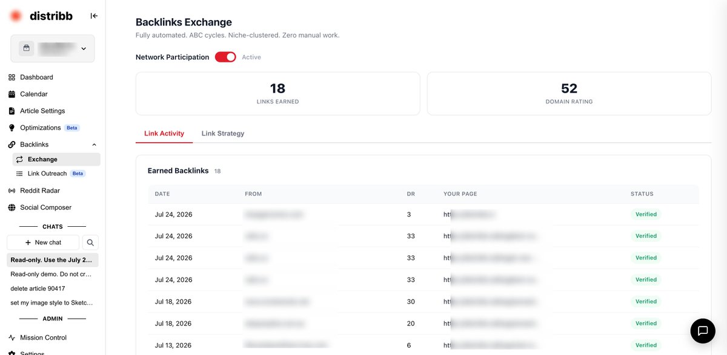The width and height of the screenshot is (727, 355).
Task: Open Article Settings document icon
Action: coord(12,111)
